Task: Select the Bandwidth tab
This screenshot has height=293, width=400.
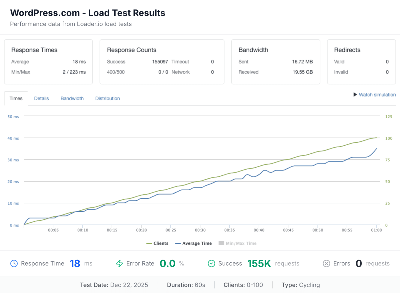Action: pyautogui.click(x=72, y=98)
